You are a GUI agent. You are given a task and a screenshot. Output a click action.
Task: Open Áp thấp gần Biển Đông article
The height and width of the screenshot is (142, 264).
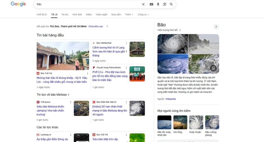pyautogui.click(x=53, y=139)
